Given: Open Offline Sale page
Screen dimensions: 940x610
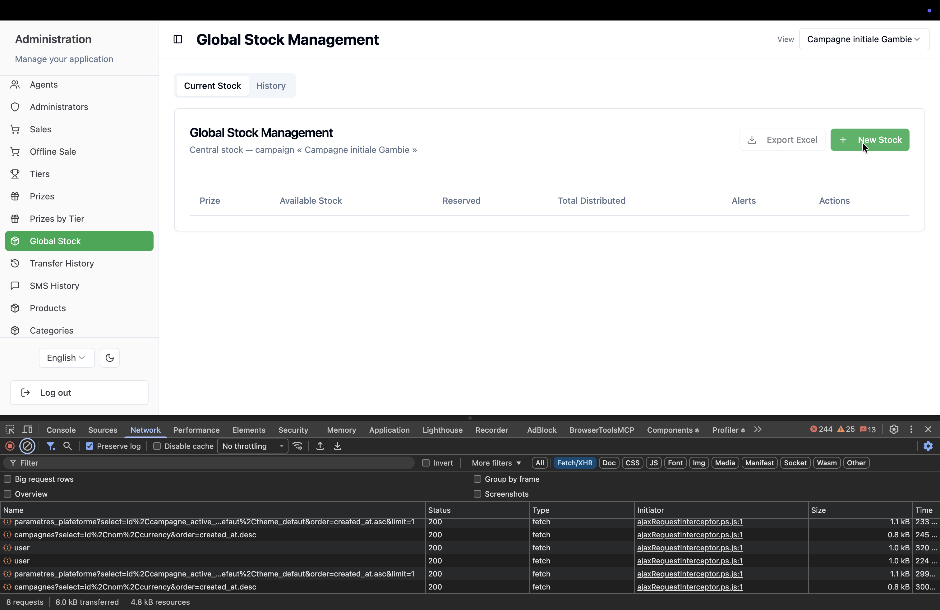Looking at the screenshot, I should pyautogui.click(x=79, y=152).
